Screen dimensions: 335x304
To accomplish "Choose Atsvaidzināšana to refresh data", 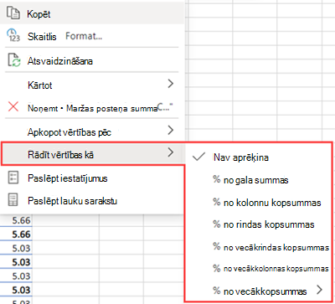I will [x=92, y=60].
